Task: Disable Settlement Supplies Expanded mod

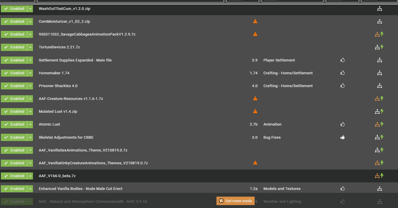Action: 14,60
